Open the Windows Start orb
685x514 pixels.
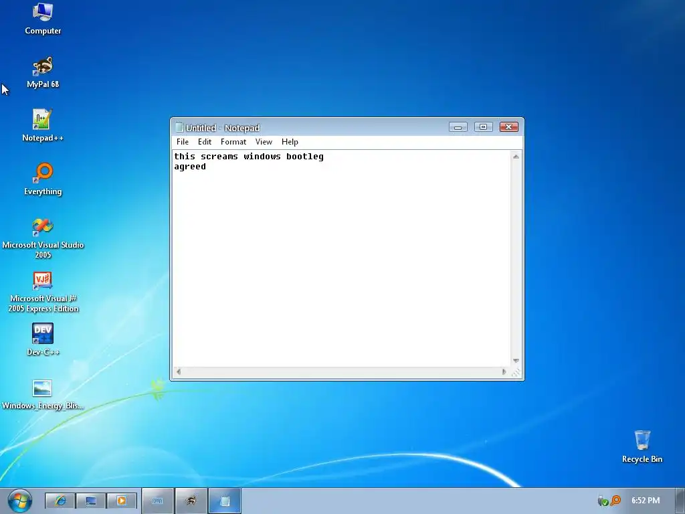coord(19,501)
